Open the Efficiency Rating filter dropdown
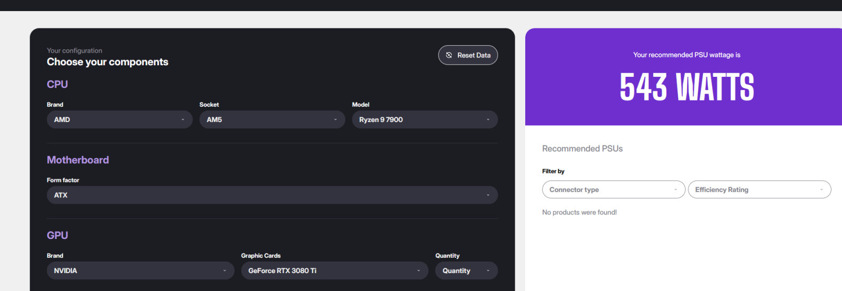This screenshot has width=842, height=291. click(x=759, y=189)
